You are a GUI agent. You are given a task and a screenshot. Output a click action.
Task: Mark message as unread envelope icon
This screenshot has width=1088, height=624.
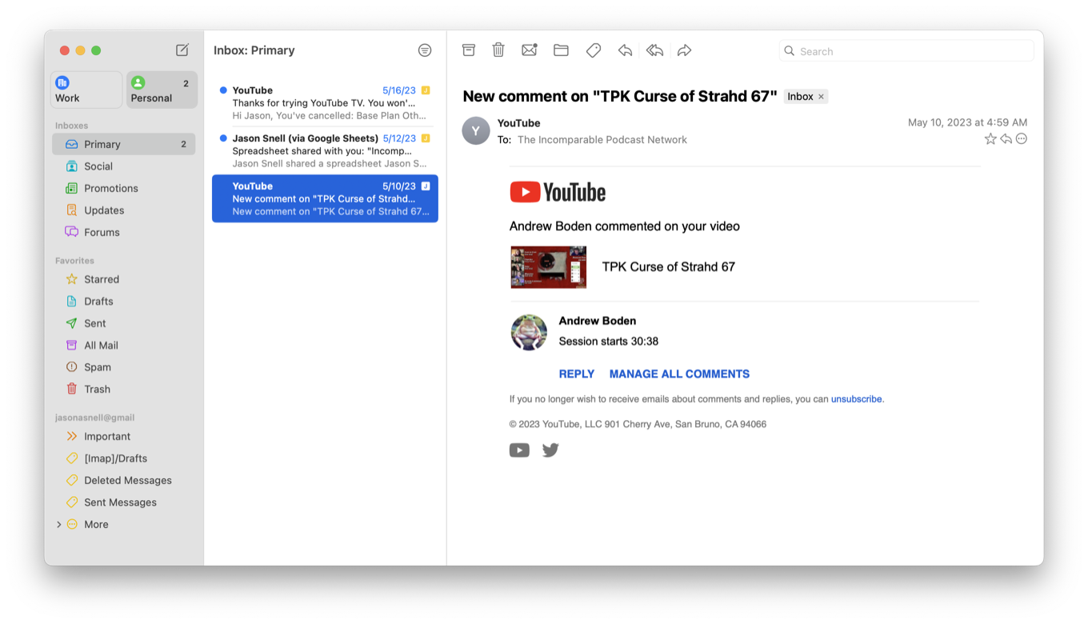click(x=529, y=50)
